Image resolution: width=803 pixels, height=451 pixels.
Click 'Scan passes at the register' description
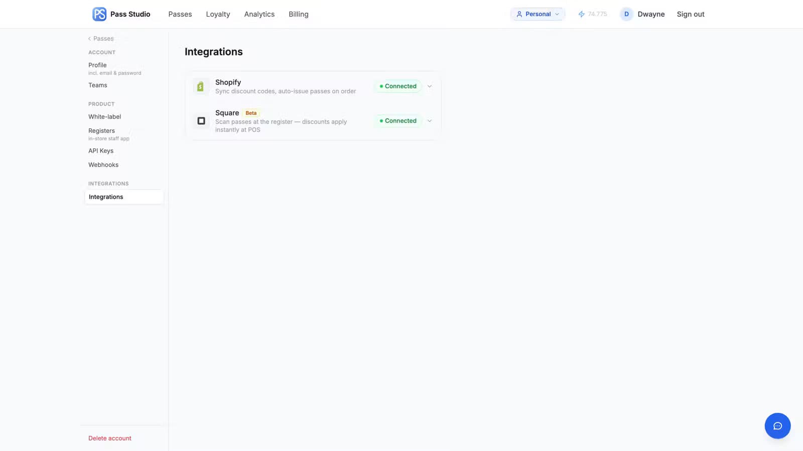281,126
